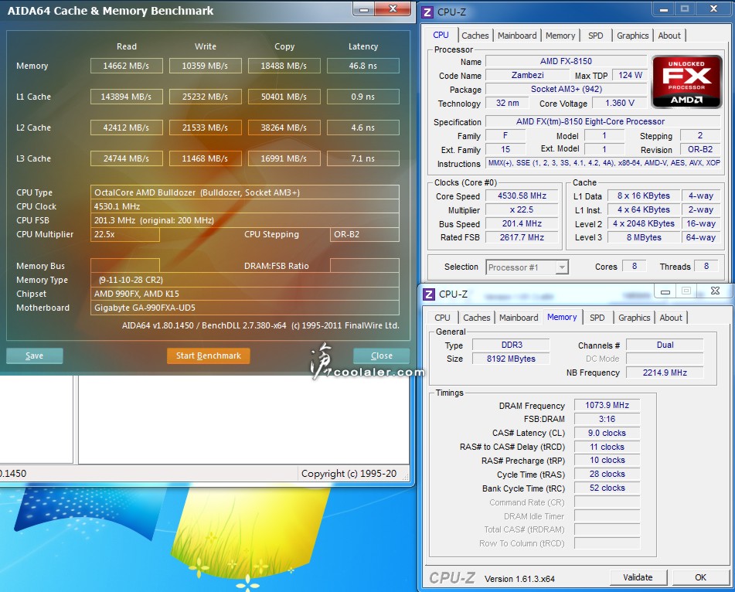Open Graphics tab in lower CPU-Z window
The width and height of the screenshot is (735, 592).
coord(635,318)
